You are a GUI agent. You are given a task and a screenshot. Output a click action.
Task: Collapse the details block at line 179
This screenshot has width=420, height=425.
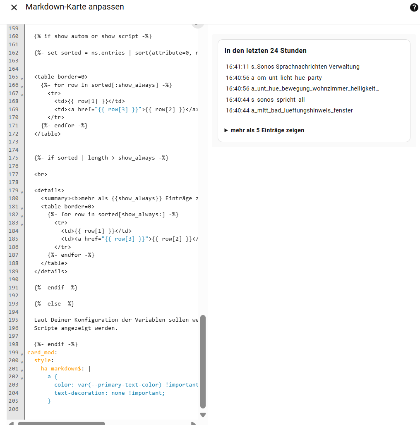point(22,191)
